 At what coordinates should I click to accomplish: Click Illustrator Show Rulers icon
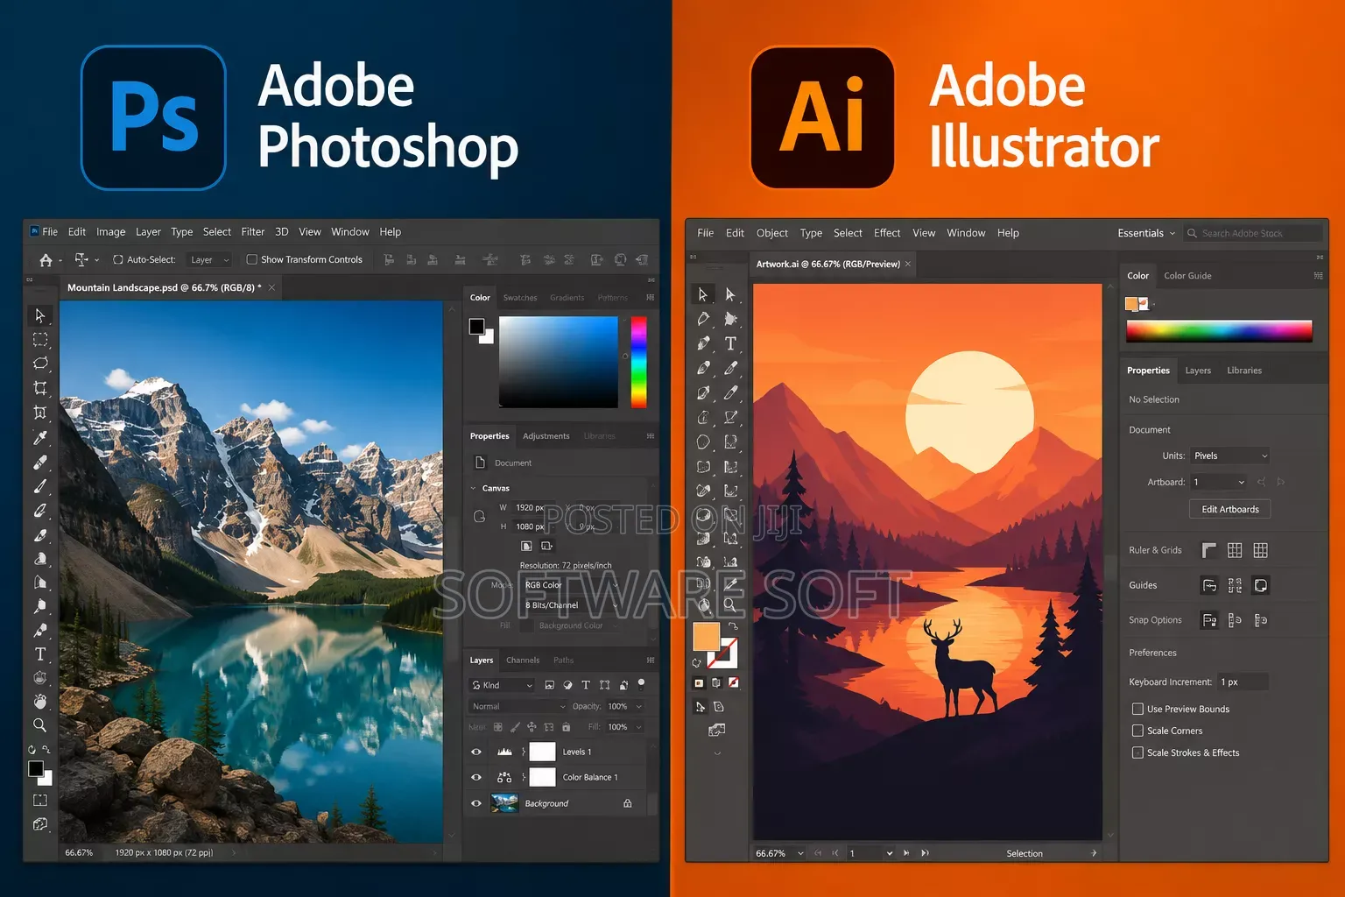(x=1209, y=550)
